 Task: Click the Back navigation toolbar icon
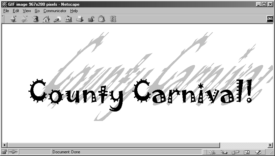tap(13, 19)
